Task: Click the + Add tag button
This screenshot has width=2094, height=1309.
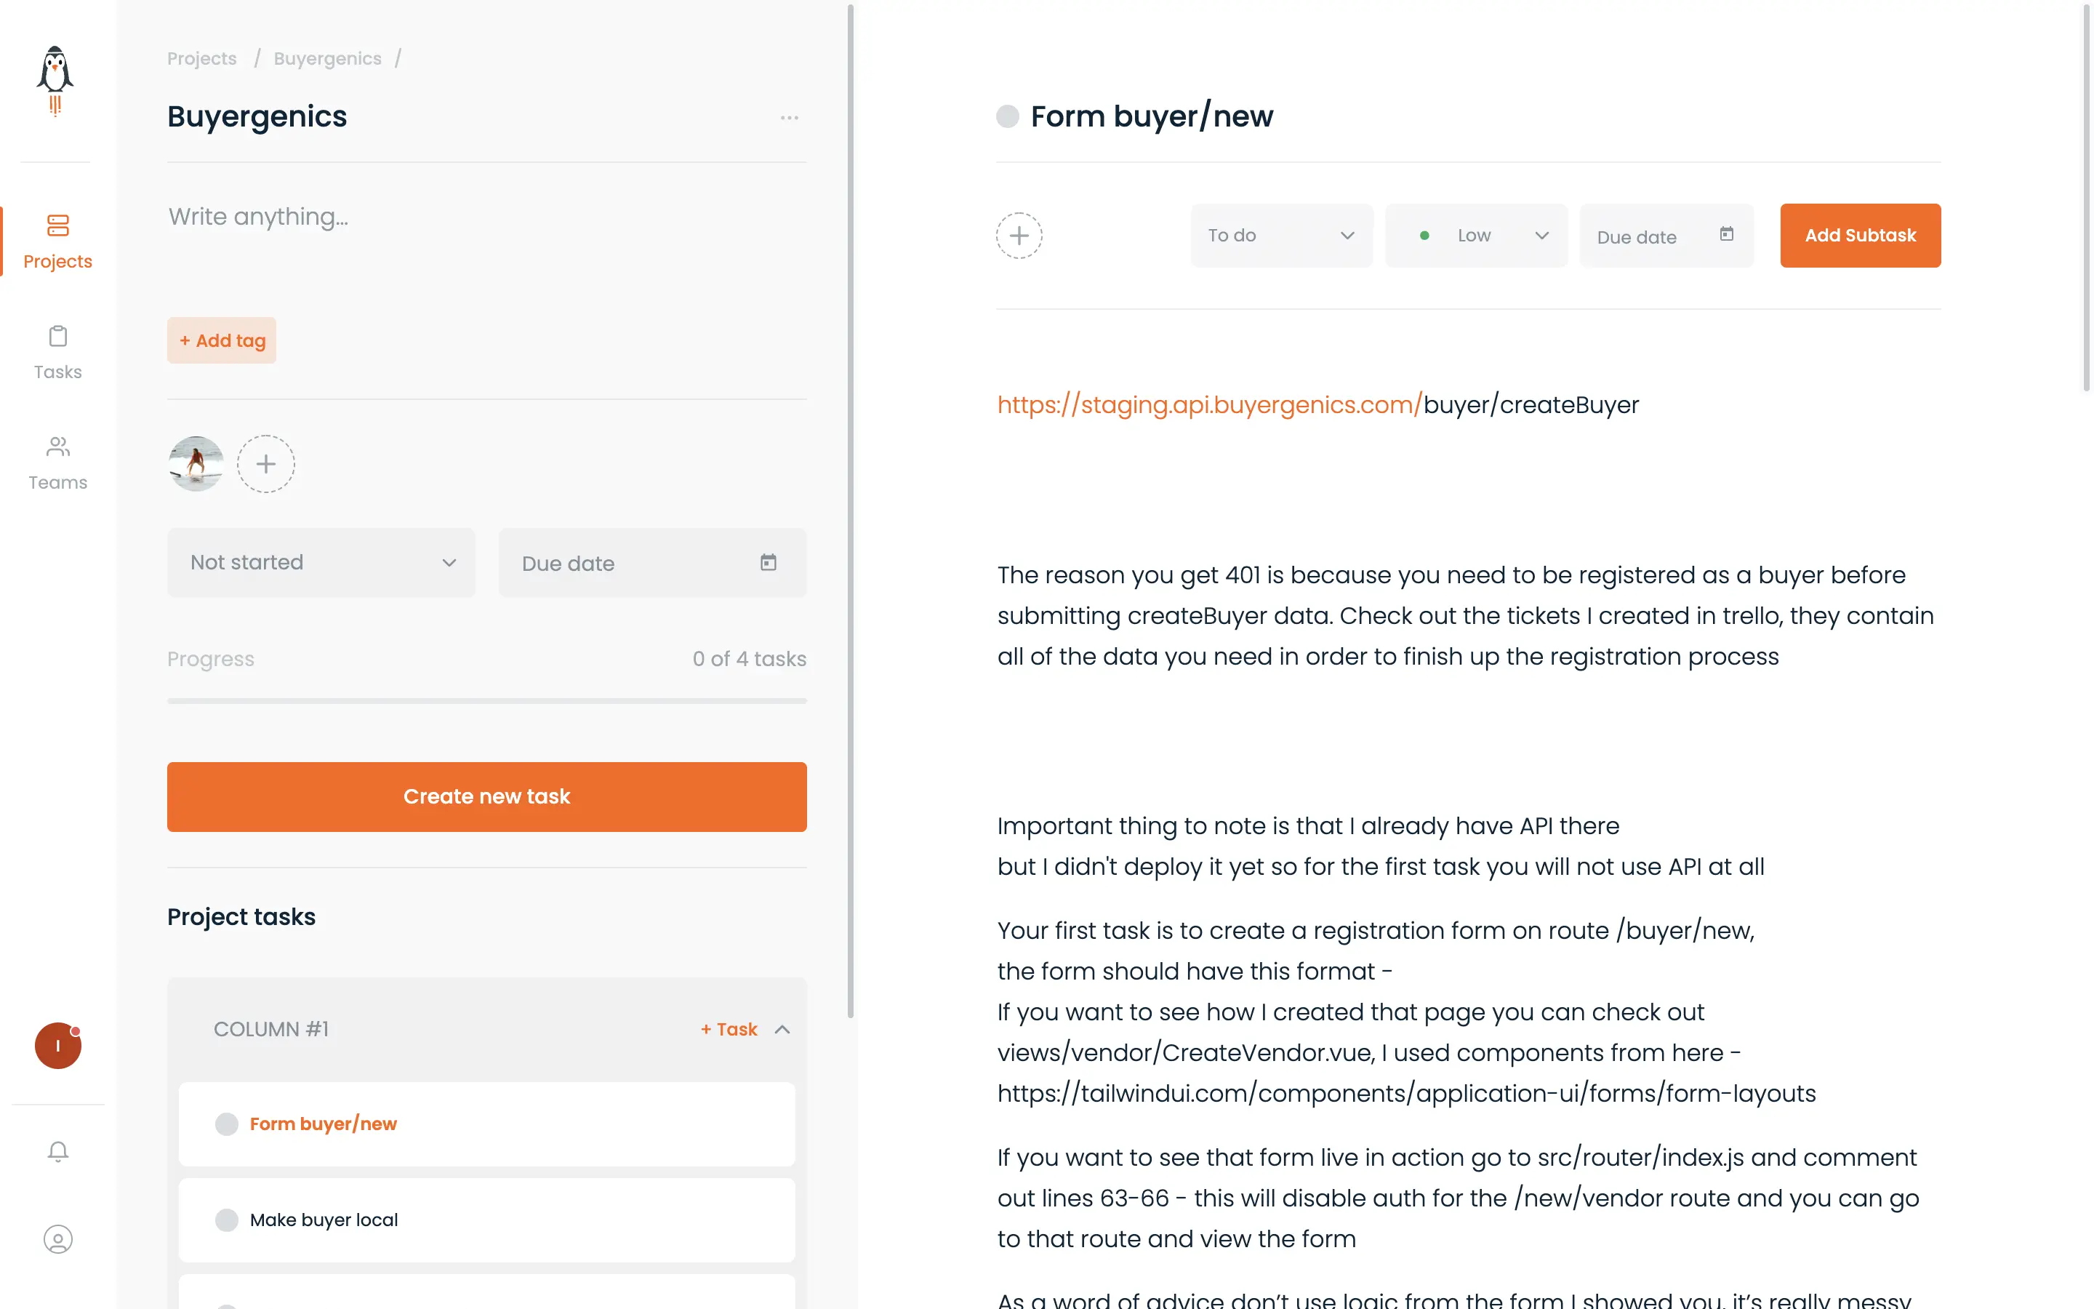Action: (222, 340)
